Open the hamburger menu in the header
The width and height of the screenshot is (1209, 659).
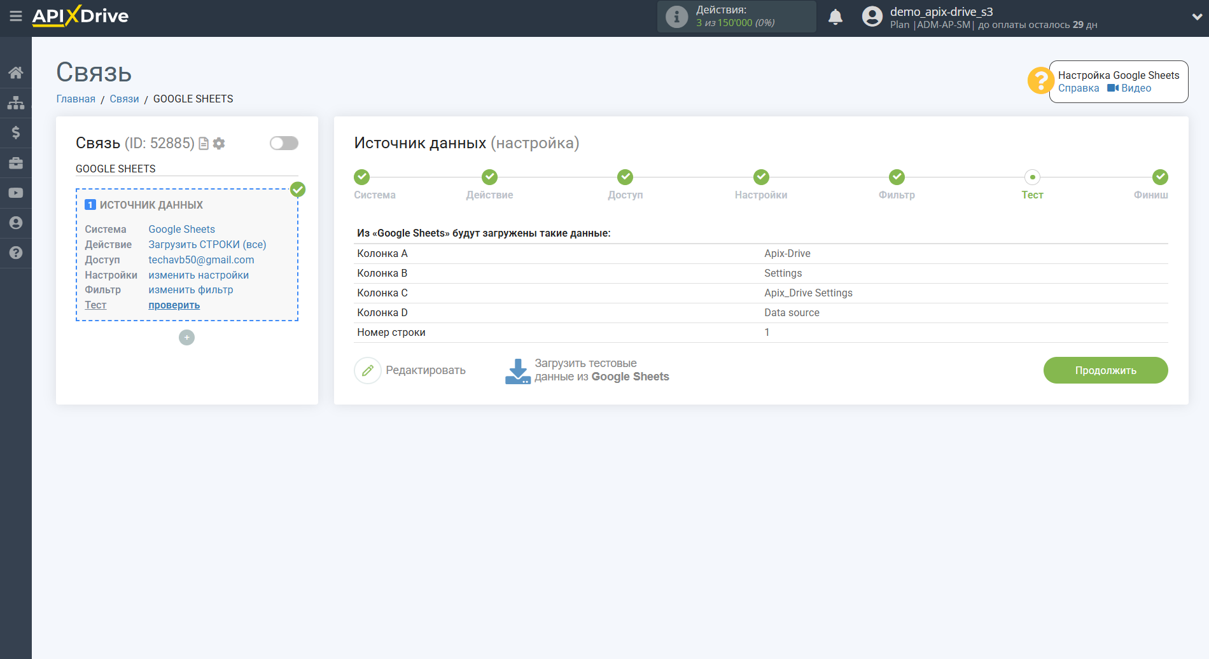(x=16, y=16)
